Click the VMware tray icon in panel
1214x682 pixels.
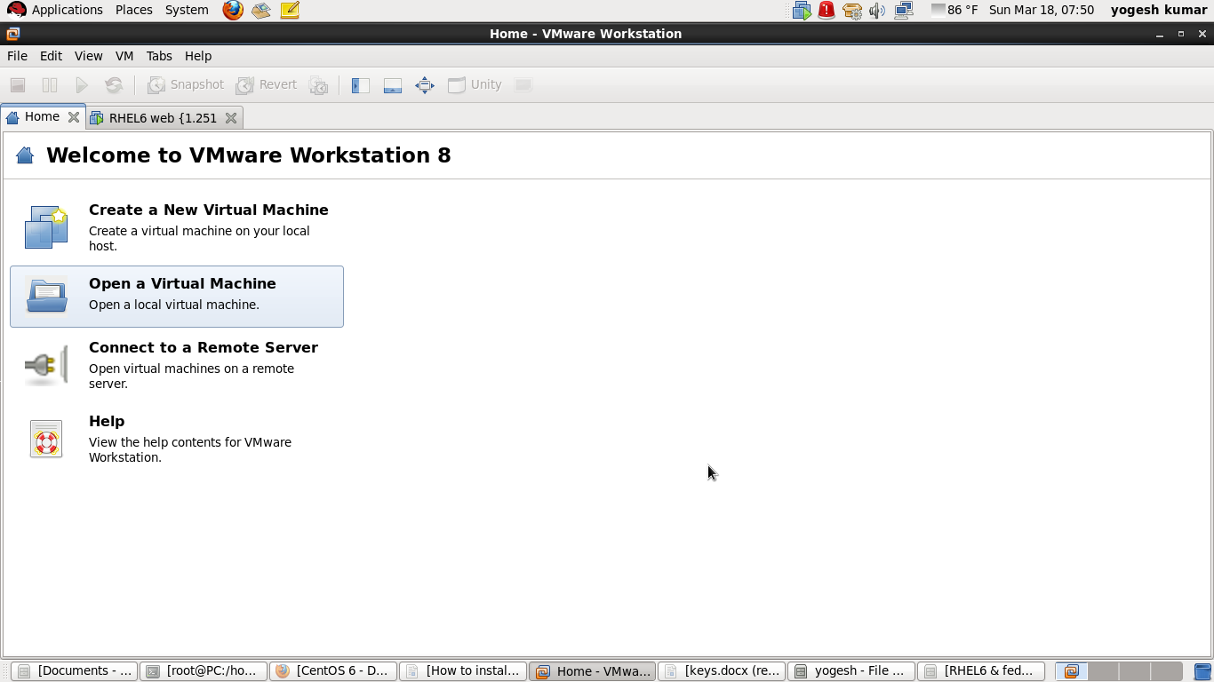[802, 11]
